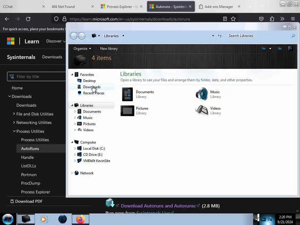Viewport: 300px width, 225px height.
Task: Collapse the Favorites tree group
Action: pos(72,75)
